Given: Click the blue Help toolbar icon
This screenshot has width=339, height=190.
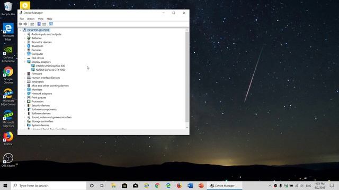Looking at the screenshot, I should (39, 24).
